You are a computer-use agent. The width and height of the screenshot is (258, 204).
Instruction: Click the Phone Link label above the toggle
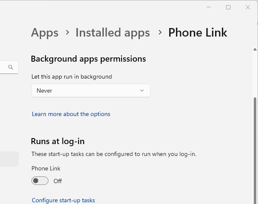click(x=46, y=168)
